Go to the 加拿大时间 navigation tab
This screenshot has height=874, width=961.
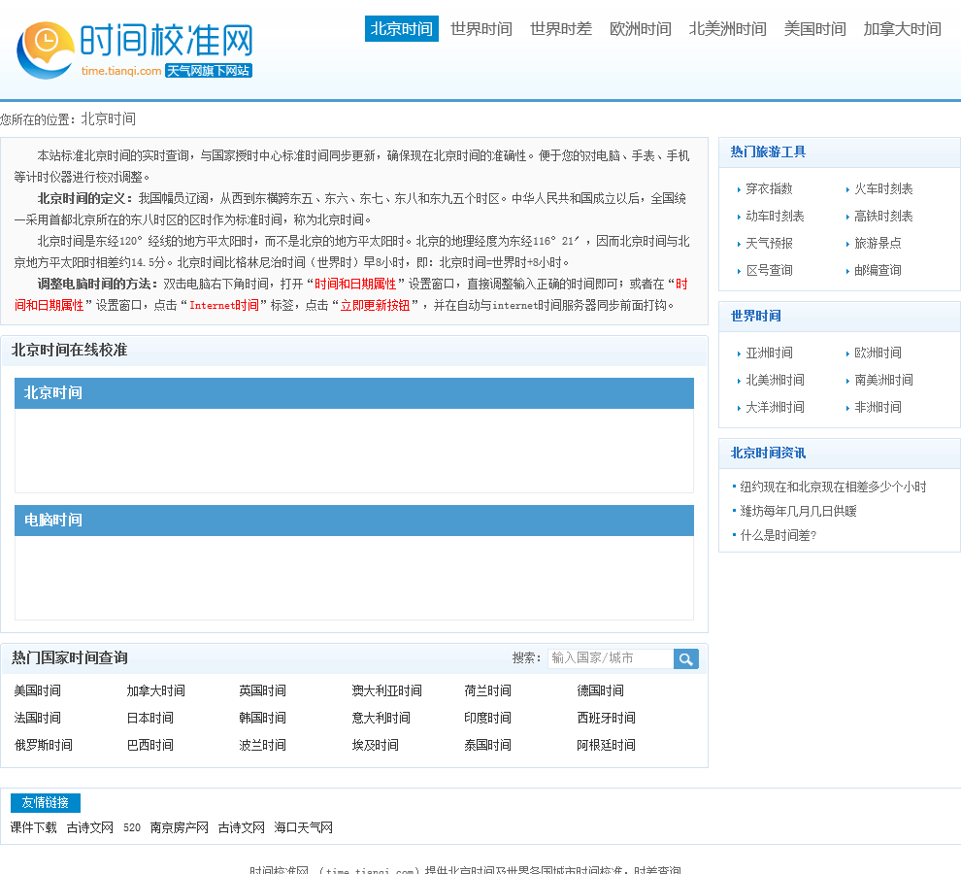click(902, 29)
